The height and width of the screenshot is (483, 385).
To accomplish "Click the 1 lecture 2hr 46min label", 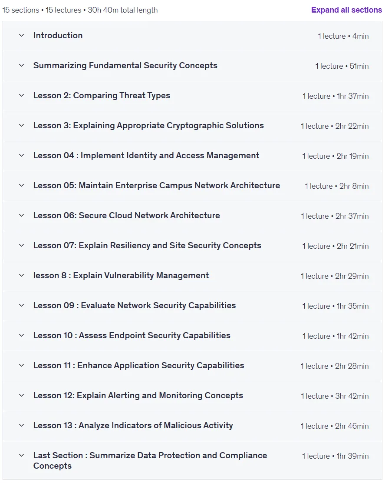I will tap(335, 426).
